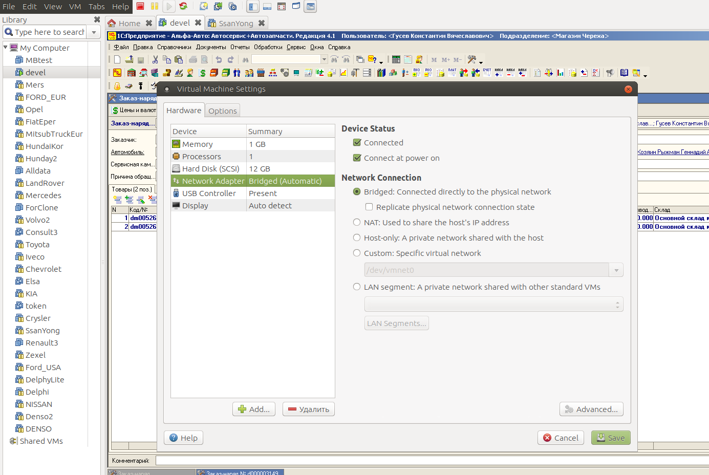
Task: Select the USB Controller device row
Action: pyautogui.click(x=253, y=193)
